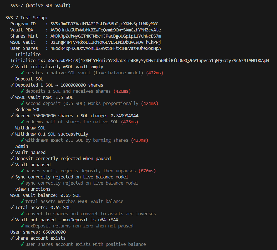Image resolution: width=277 pixels, height=250 pixels.
Task: Click green checkmark beside 'creates a native SOL vault'
Action: pyautogui.click(x=22, y=73)
